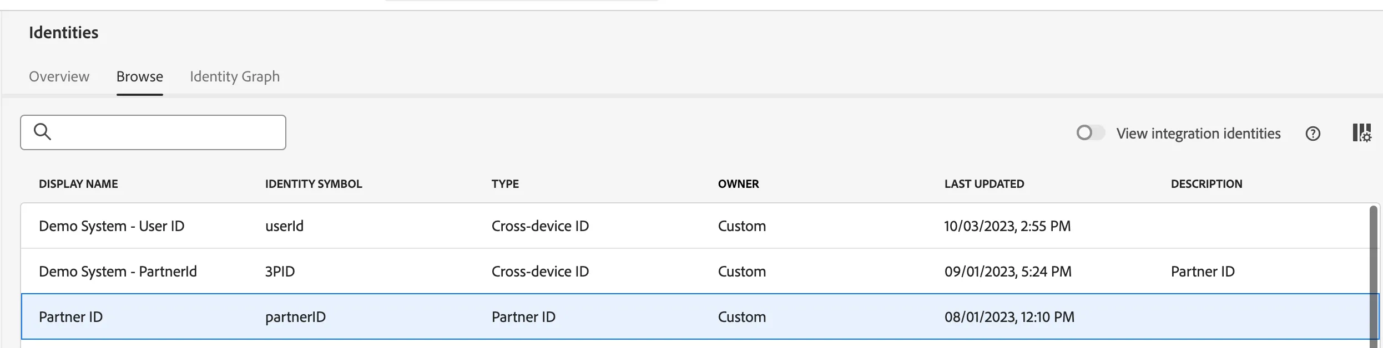
Task: Switch to the Overview tab
Action: coord(59,76)
